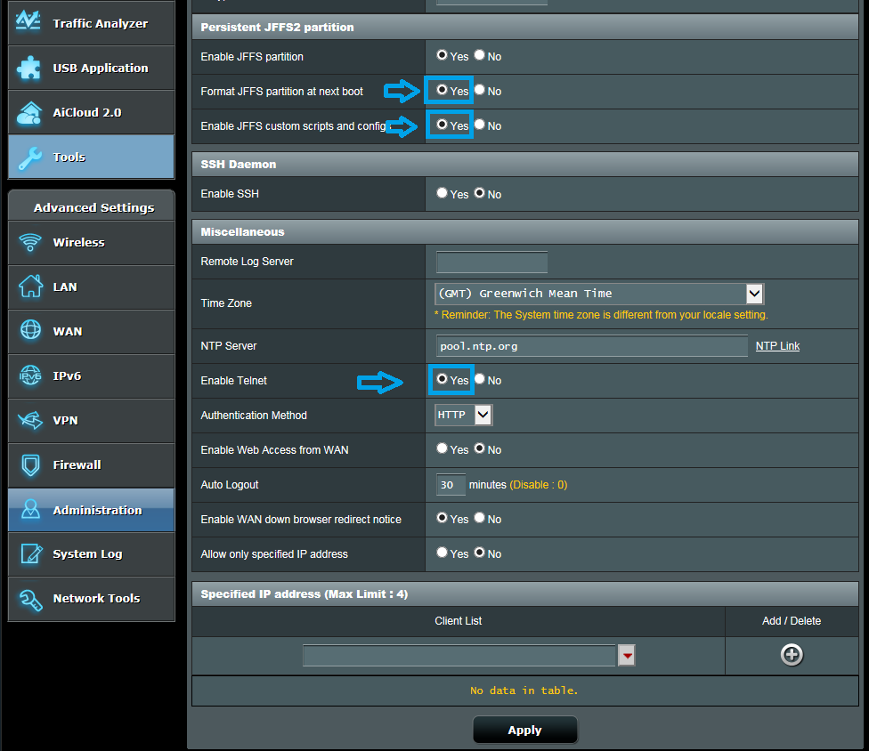This screenshot has width=869, height=751.
Task: Select Yes for Format JFFS at next boot
Action: [x=442, y=89]
